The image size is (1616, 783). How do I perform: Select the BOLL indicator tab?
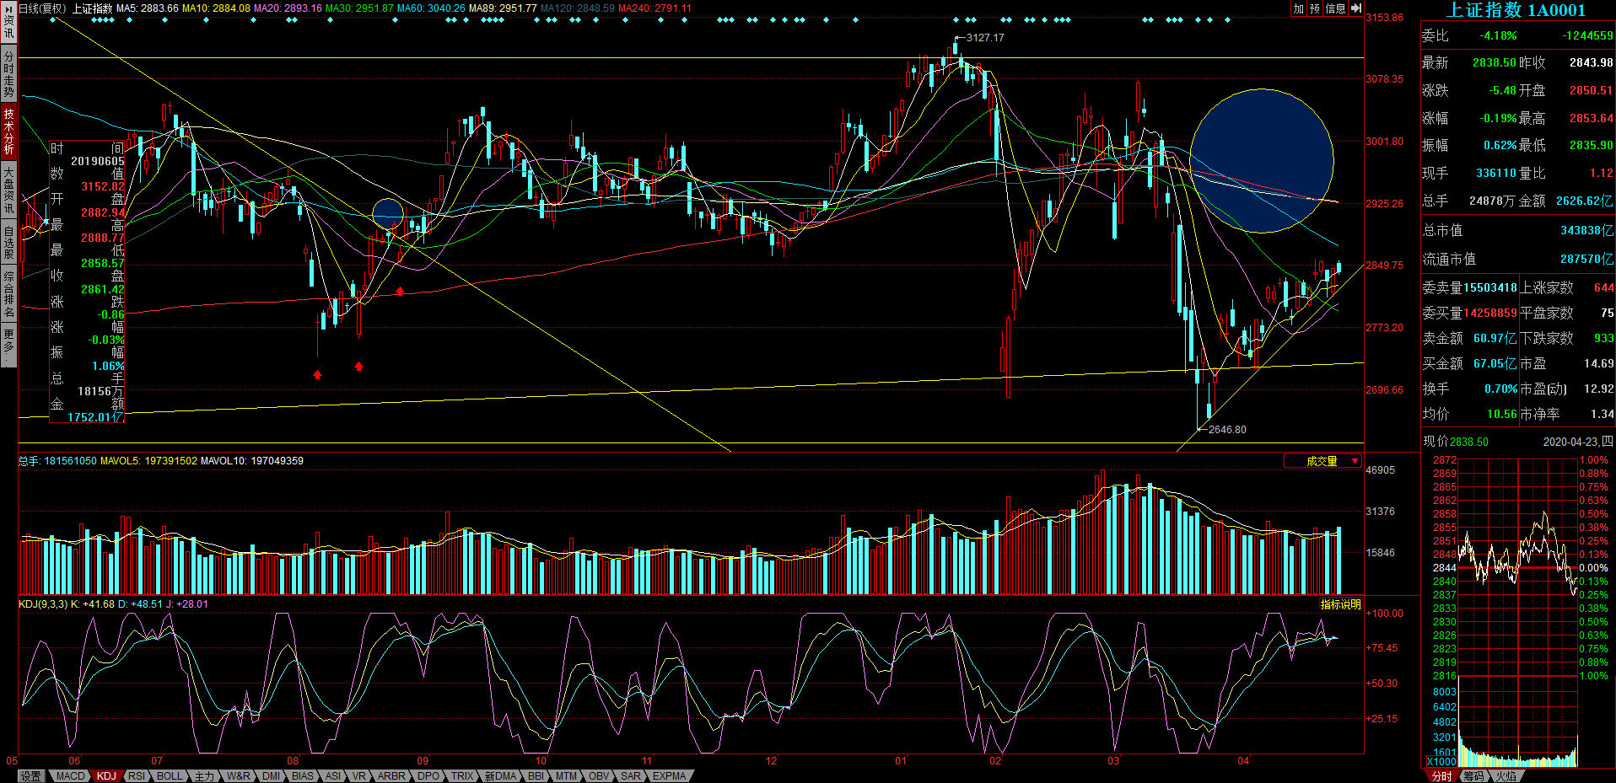(x=170, y=776)
